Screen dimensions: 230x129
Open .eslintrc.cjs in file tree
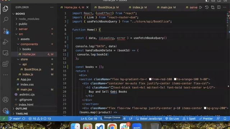tap(27, 95)
